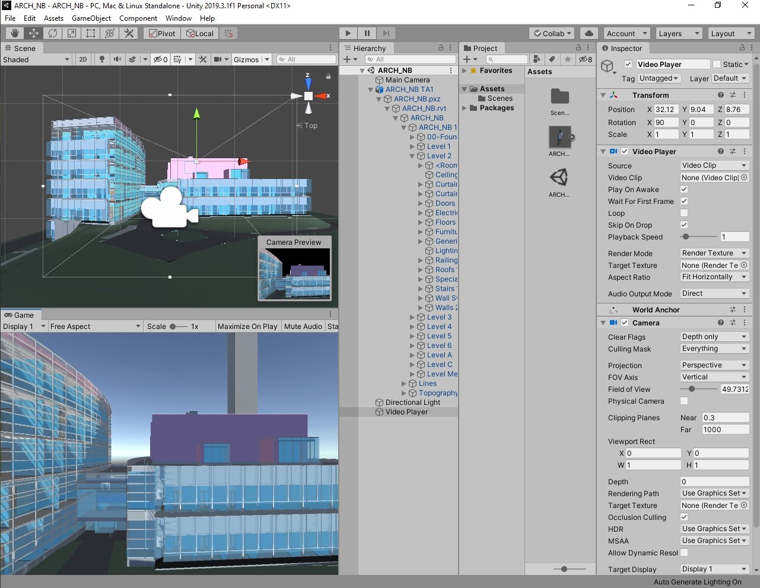Uncheck the Play On Awake checkbox
760x588 pixels.
(684, 190)
